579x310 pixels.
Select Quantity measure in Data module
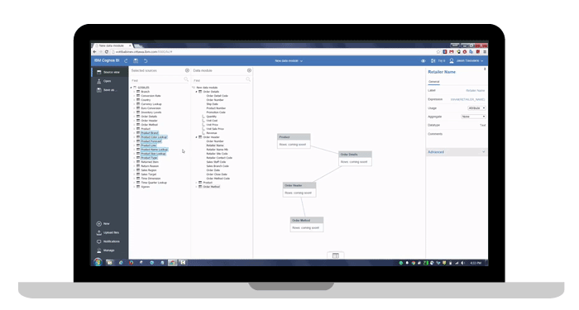(x=211, y=117)
